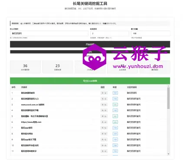Click the gray level tag in row 10
Screen dimensions: 183x160
(104, 145)
